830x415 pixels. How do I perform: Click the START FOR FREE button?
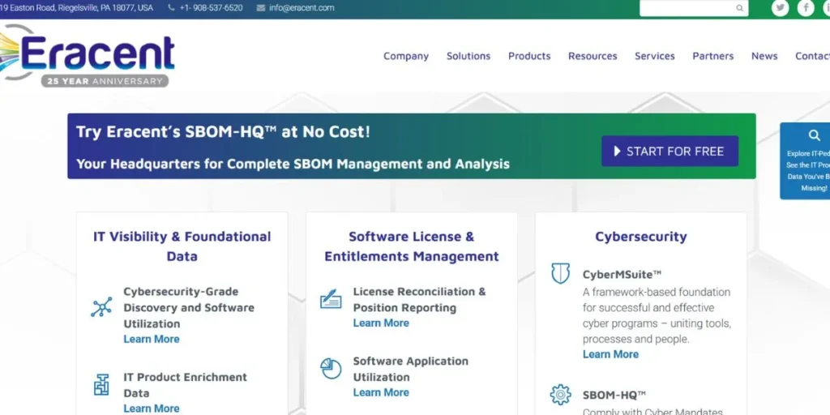point(670,152)
